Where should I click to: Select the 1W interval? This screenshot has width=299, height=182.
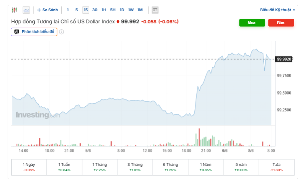[x=131, y=10]
